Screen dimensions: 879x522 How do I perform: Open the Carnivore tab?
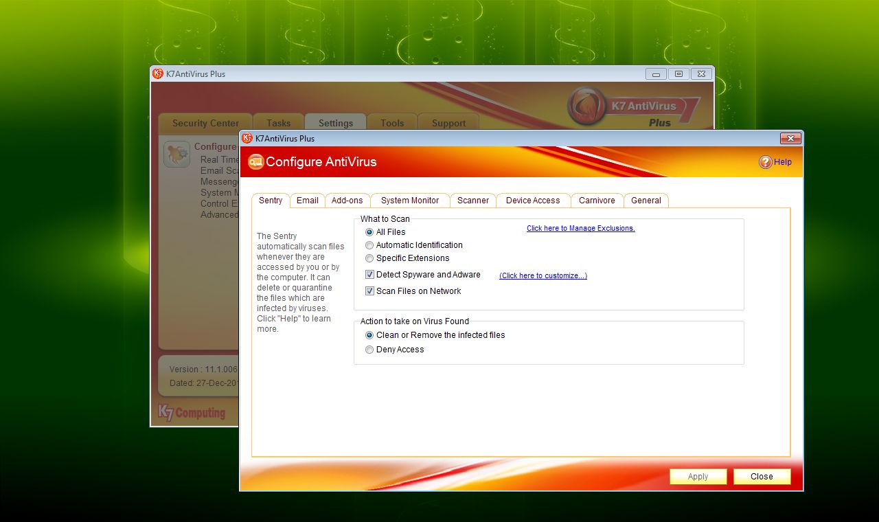coord(597,201)
